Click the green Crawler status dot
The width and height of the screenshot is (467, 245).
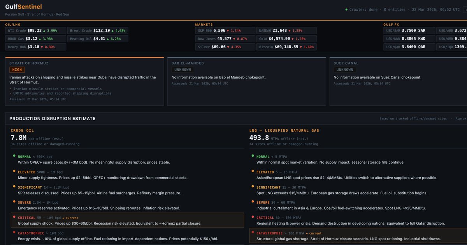[346, 9]
